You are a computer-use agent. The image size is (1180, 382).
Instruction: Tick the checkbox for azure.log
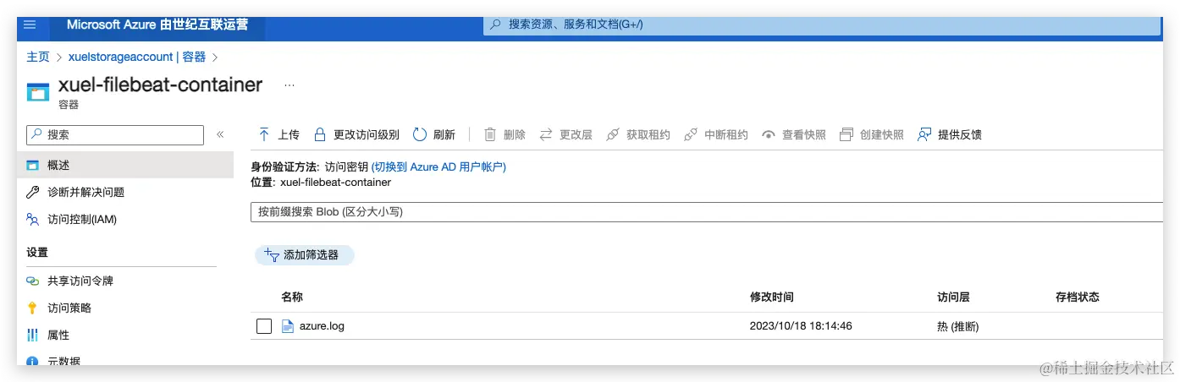click(264, 326)
